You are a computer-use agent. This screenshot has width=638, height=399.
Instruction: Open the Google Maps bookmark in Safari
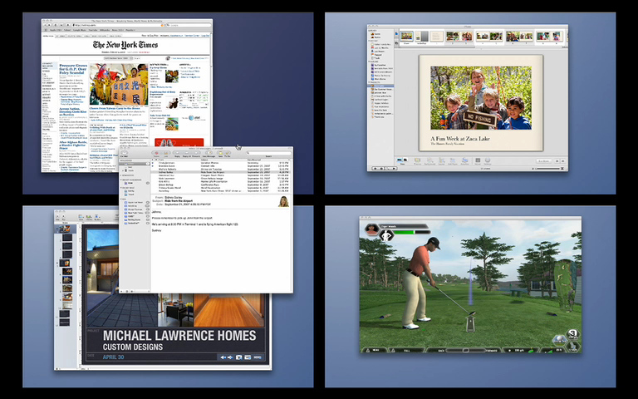click(80, 30)
